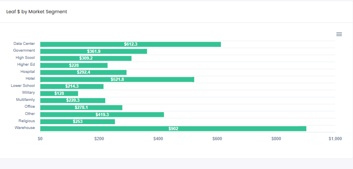The image size is (353, 169).
Task: Click the Hospital bar showing $292.4
Action: coord(83,72)
